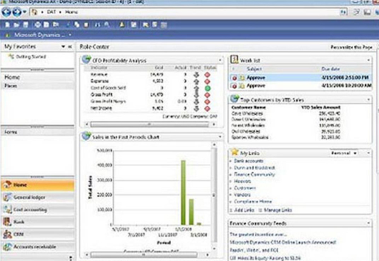
Task: Click the address bar path field
Action: point(188,12)
